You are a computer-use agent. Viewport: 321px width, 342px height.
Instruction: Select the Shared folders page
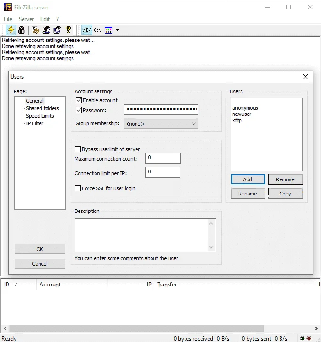42,108
